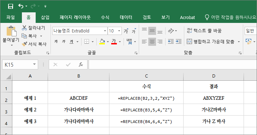Toggle underline formatting
Image resolution: width=257 pixels, height=135 pixels.
(x=71, y=42)
